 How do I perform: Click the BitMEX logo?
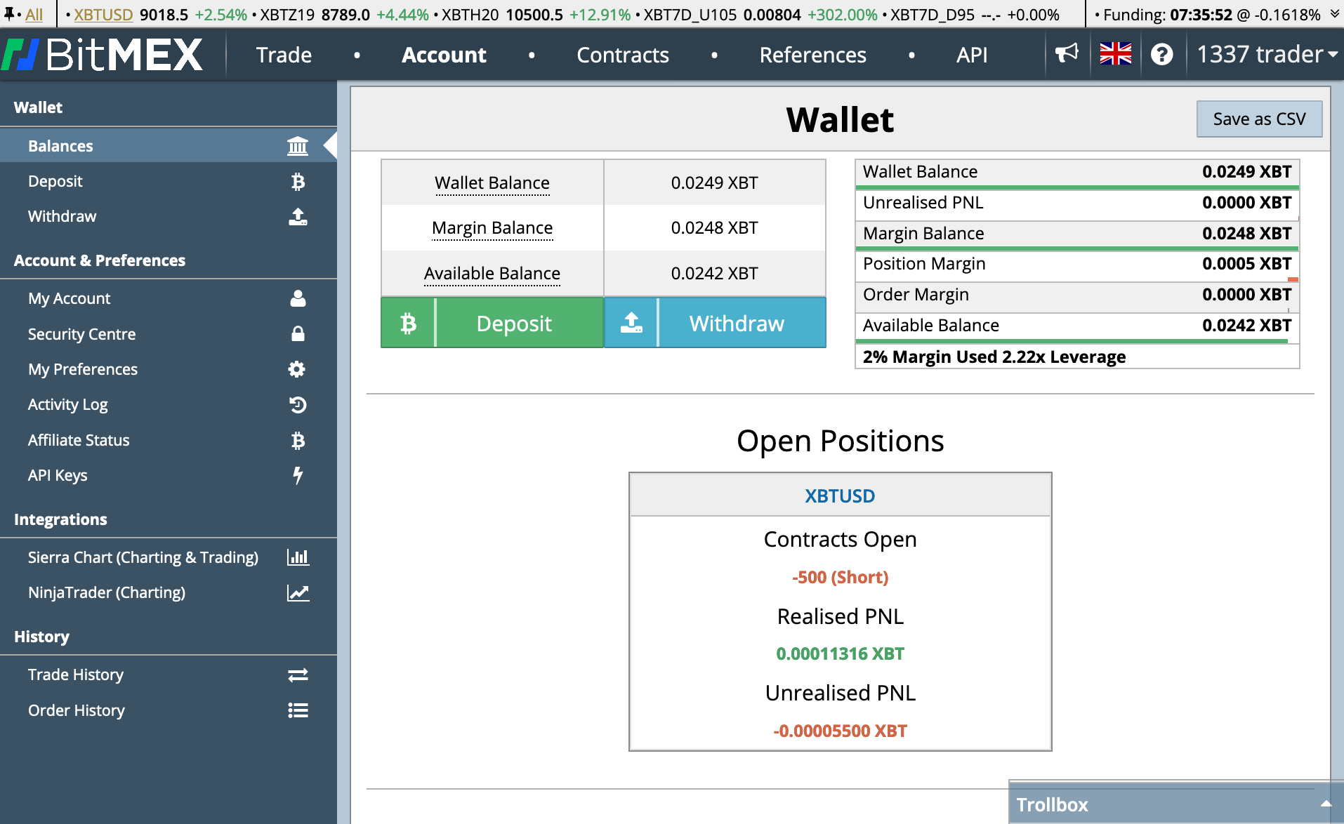103,55
